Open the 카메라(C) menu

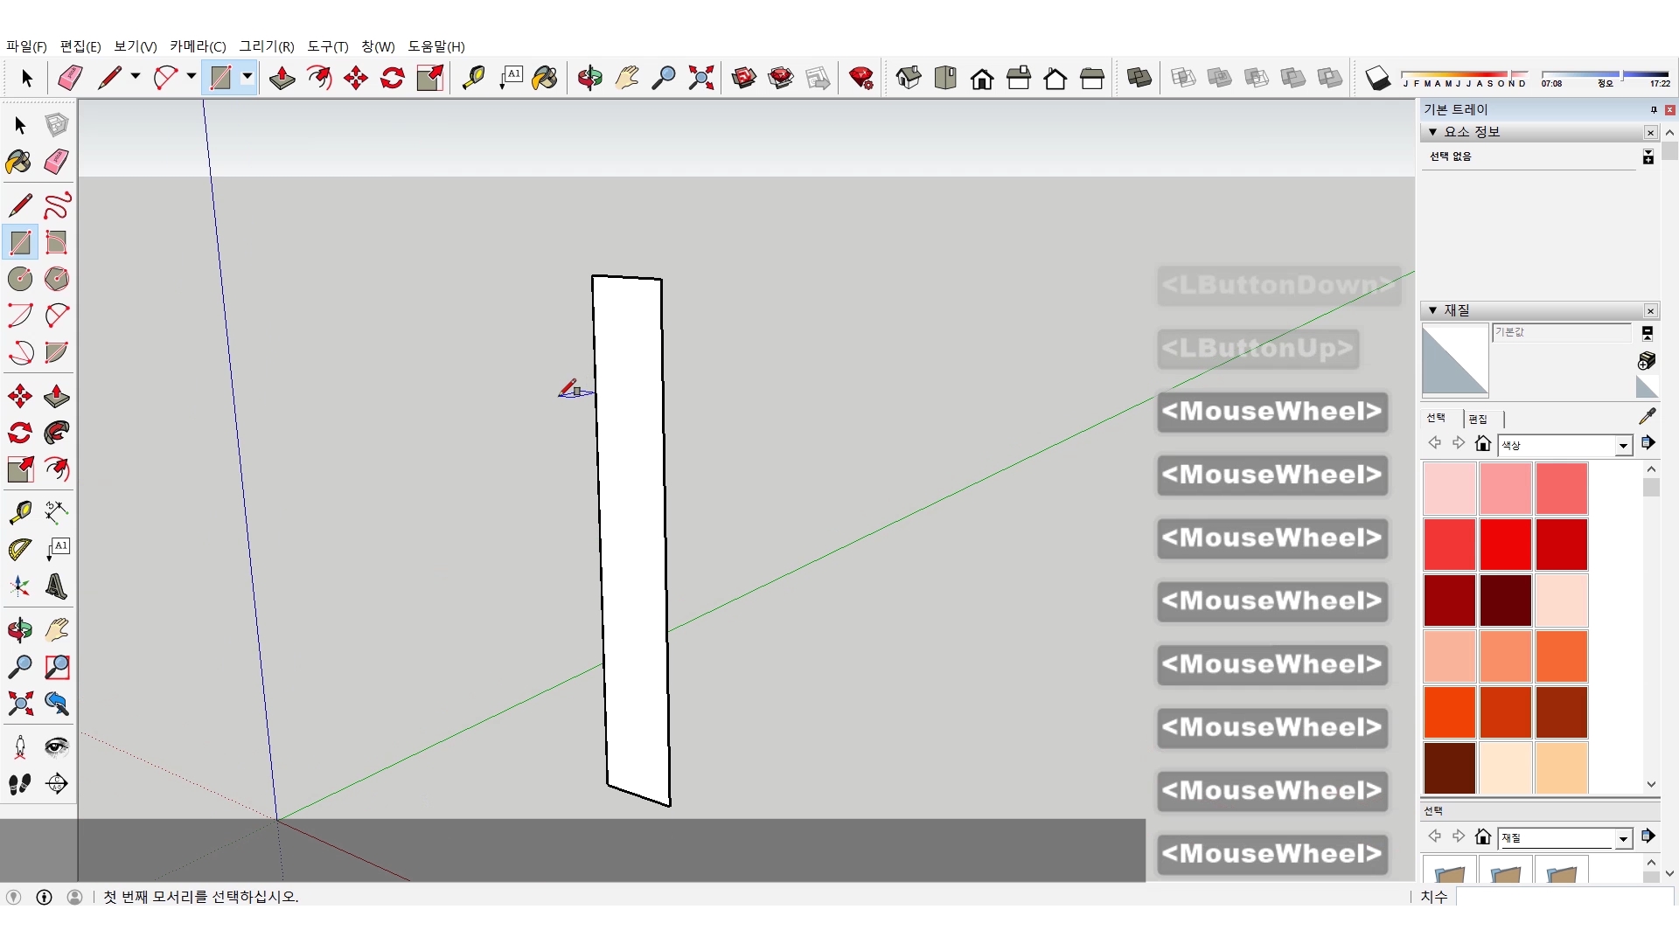point(198,46)
